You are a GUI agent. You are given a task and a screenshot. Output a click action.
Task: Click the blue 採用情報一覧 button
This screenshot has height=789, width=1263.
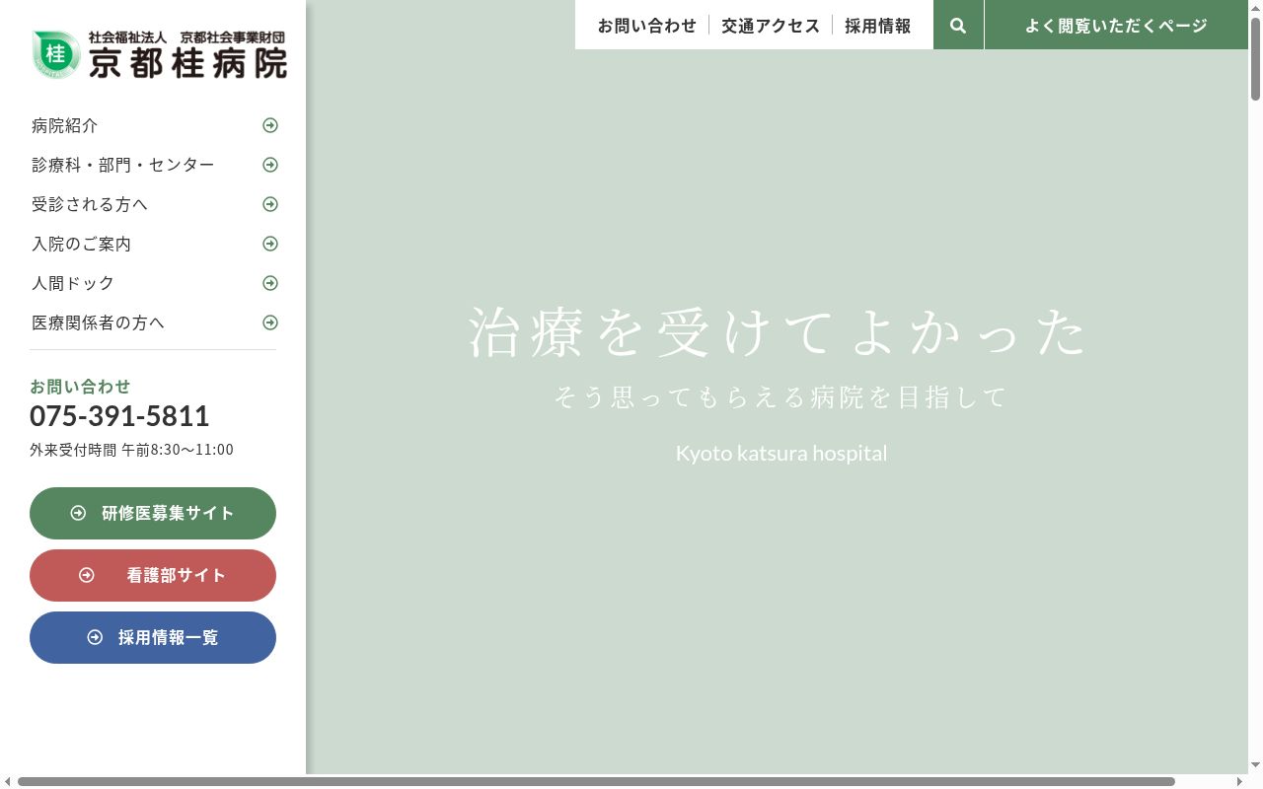153,637
